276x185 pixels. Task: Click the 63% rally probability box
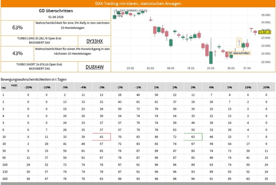[17, 28]
